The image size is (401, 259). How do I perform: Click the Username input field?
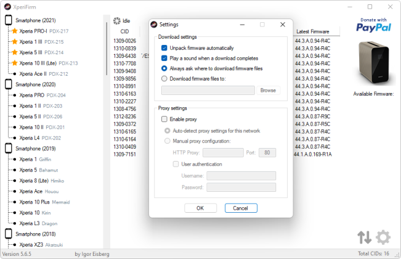click(x=241, y=176)
